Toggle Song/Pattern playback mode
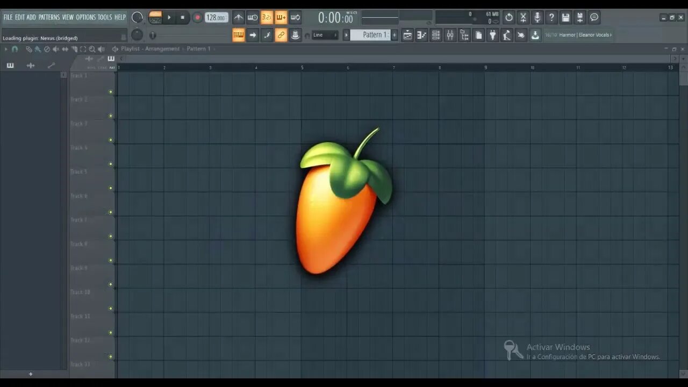The height and width of the screenshot is (387, 688). point(155,17)
